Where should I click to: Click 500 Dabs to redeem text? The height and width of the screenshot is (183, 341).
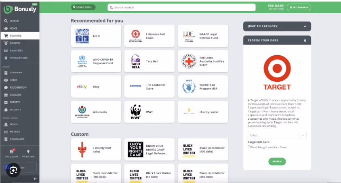[276, 7]
